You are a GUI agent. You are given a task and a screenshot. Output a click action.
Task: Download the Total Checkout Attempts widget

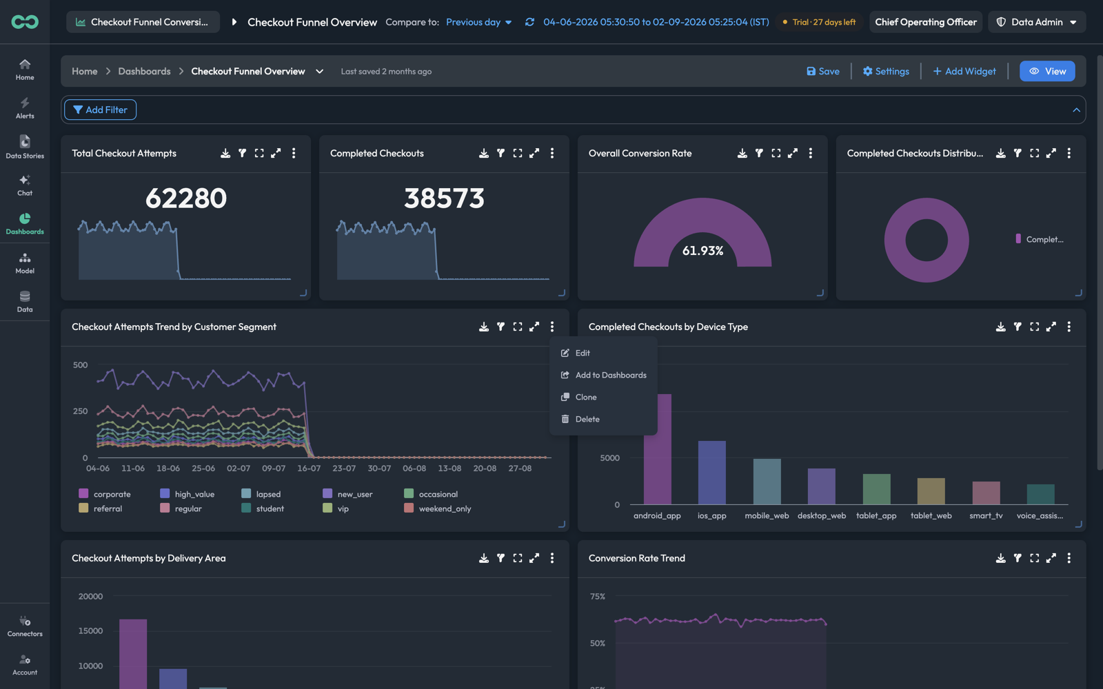[225, 153]
